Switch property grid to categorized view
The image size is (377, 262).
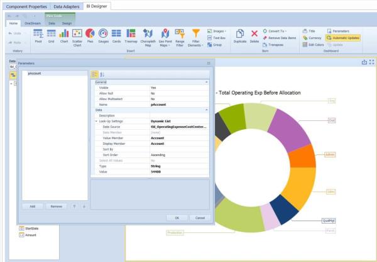pos(95,74)
